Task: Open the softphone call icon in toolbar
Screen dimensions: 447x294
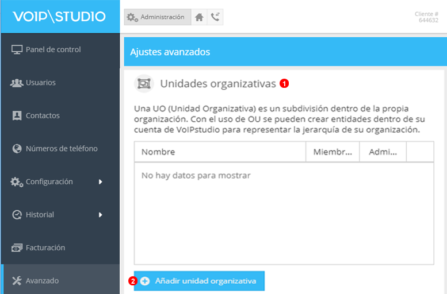Action: pyautogui.click(x=215, y=17)
